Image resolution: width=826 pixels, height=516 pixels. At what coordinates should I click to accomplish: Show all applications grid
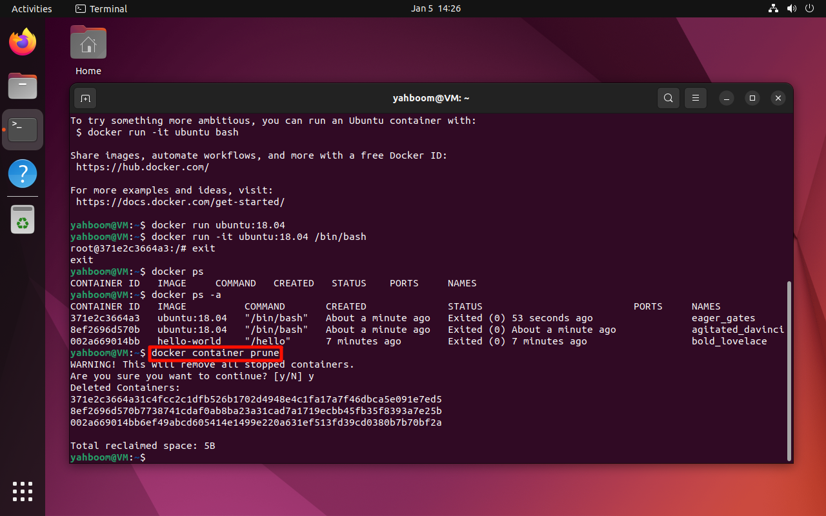pyautogui.click(x=23, y=491)
